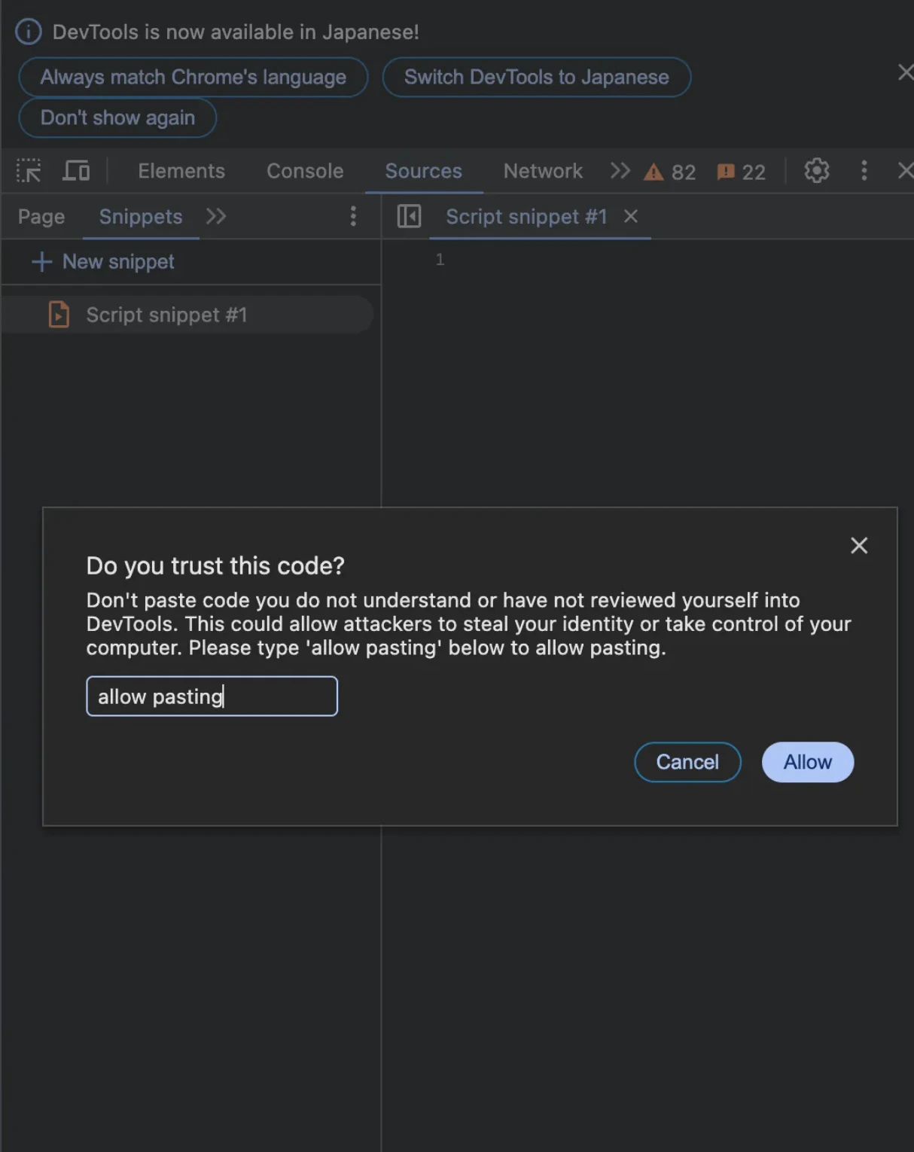Click the 'Do you trust this code?' heading

(215, 565)
